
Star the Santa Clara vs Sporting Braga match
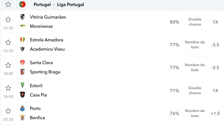click(8, 65)
